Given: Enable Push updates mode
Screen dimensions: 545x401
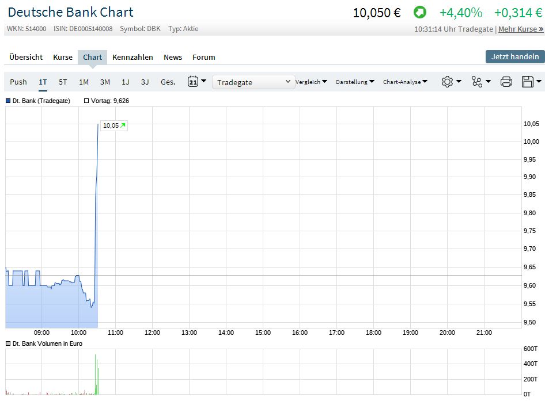Looking at the screenshot, I should coord(18,82).
